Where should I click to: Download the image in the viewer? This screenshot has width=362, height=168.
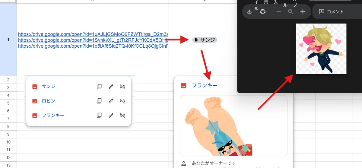(x=249, y=12)
